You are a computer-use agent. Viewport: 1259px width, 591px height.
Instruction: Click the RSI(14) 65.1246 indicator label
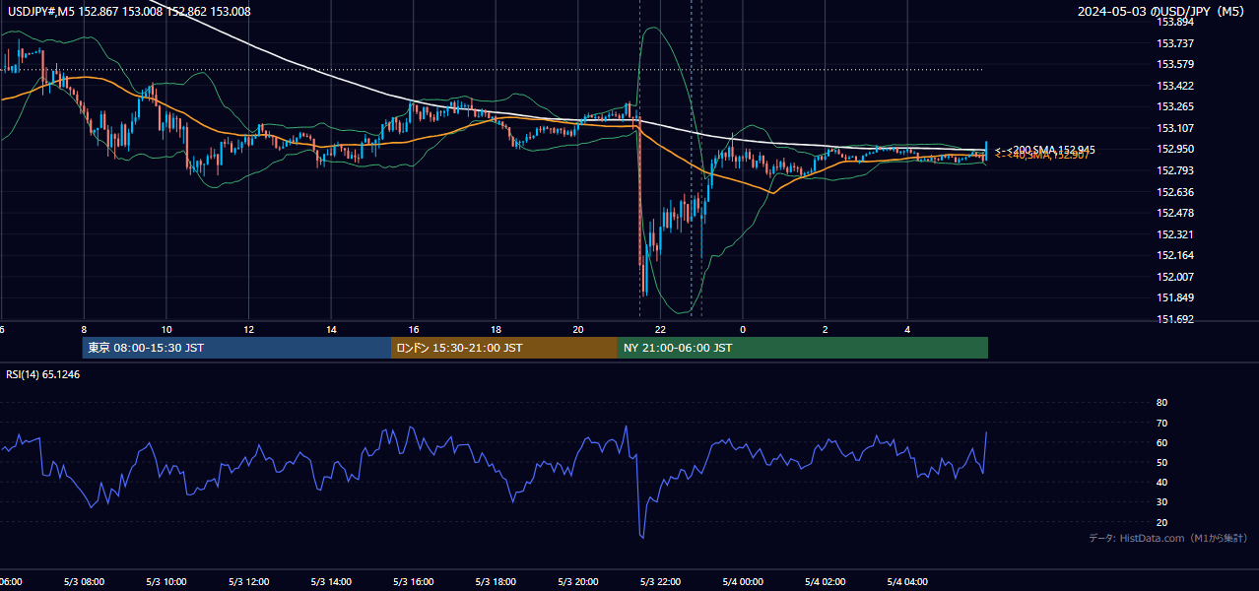coord(43,374)
